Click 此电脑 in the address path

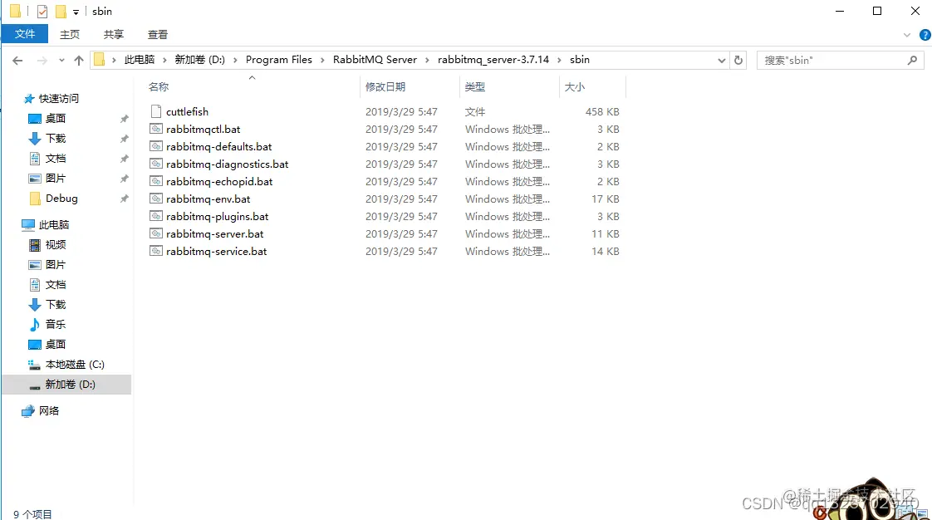coord(139,60)
